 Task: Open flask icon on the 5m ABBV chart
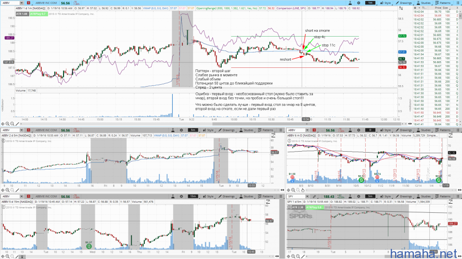[x=173, y=130]
